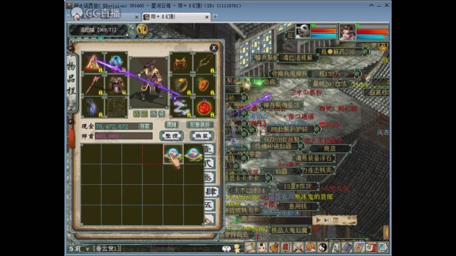This screenshot has height=256, width=456.
Task: Switch to inventory page 五
Action: pos(210,206)
